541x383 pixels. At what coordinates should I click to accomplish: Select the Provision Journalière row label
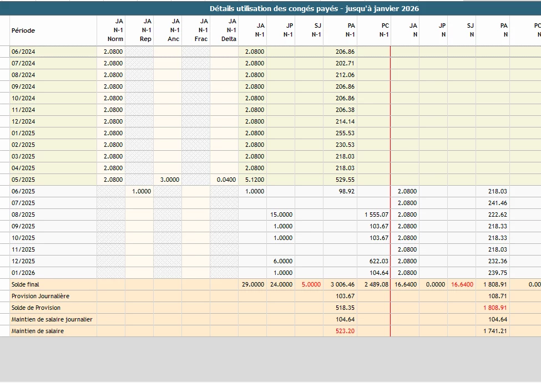(x=41, y=296)
